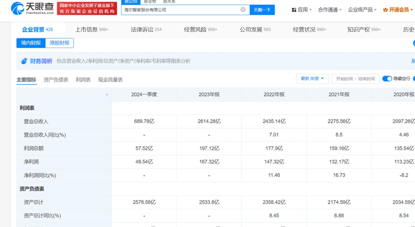The image size is (415, 227).
Task: Open the 财务简析 analysis link
Action: 41,61
